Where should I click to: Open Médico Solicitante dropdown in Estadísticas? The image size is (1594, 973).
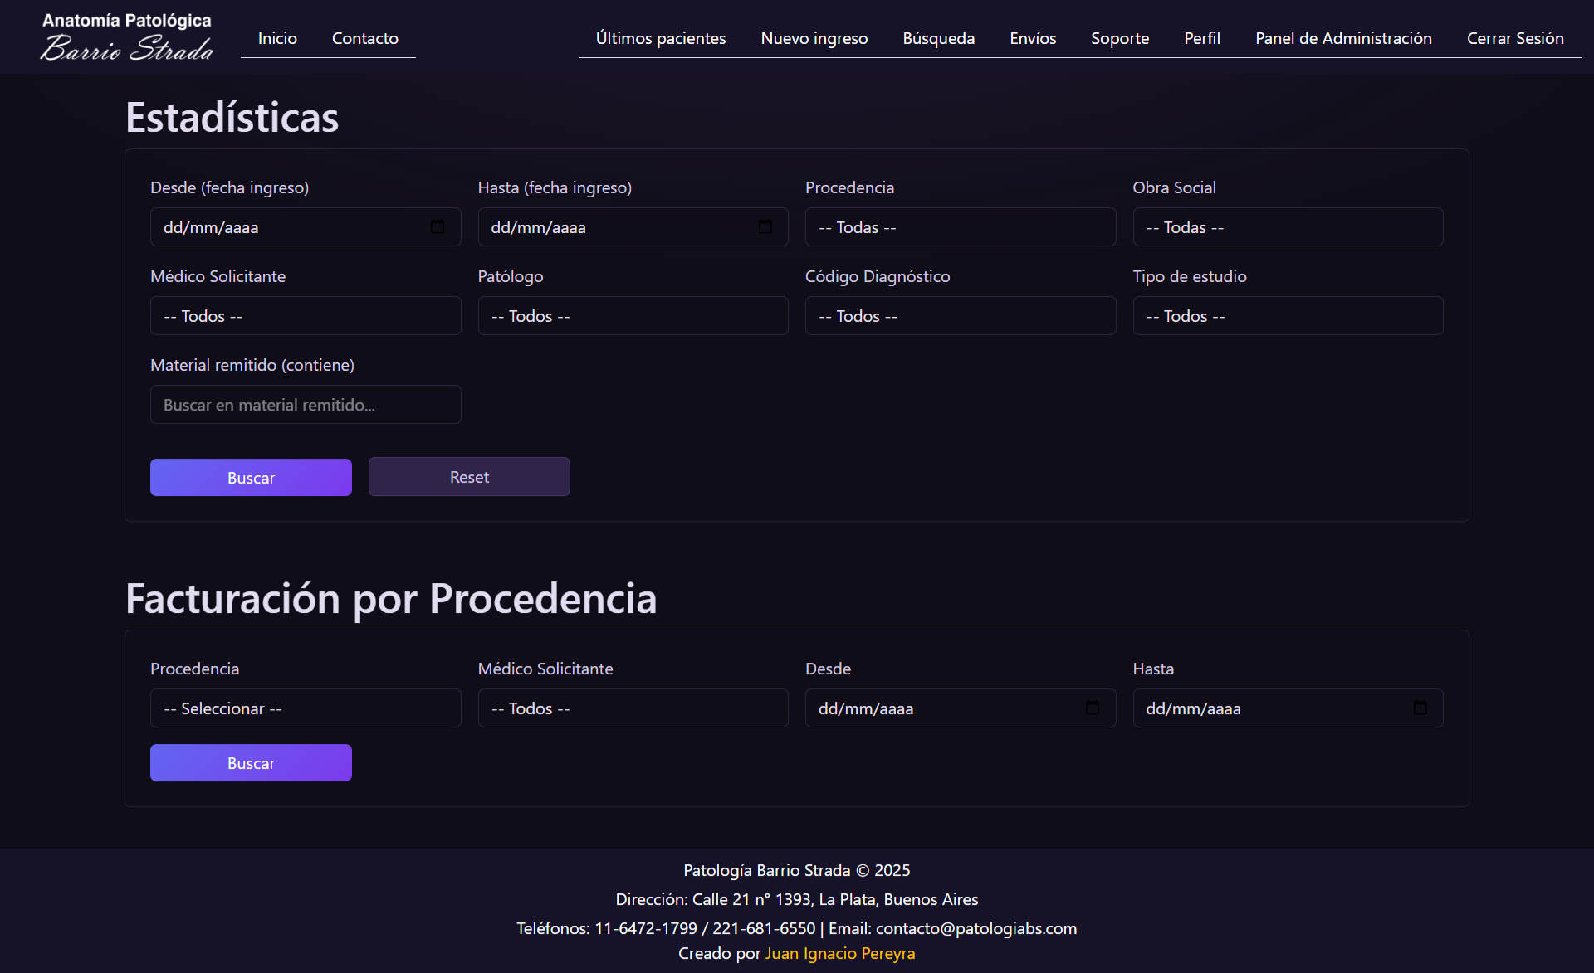coord(305,316)
